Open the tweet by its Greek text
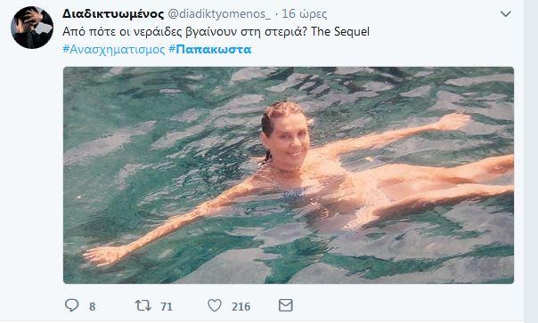Screen dimensions: 538x323 [185, 31]
